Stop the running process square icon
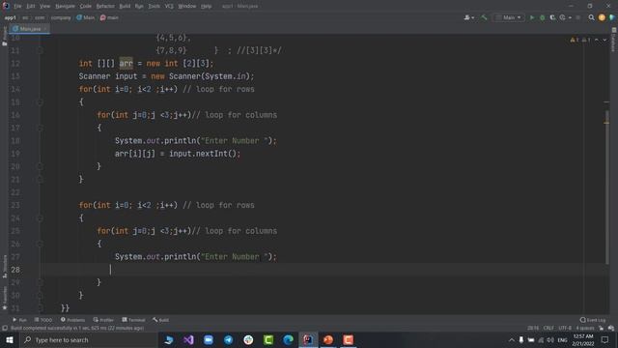Screen dimensions: 618x348 click(x=578, y=17)
